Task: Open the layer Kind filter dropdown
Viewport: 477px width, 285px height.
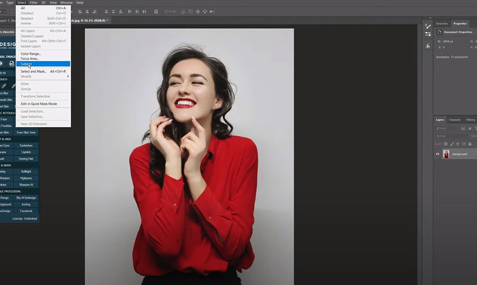Action: click(x=452, y=128)
